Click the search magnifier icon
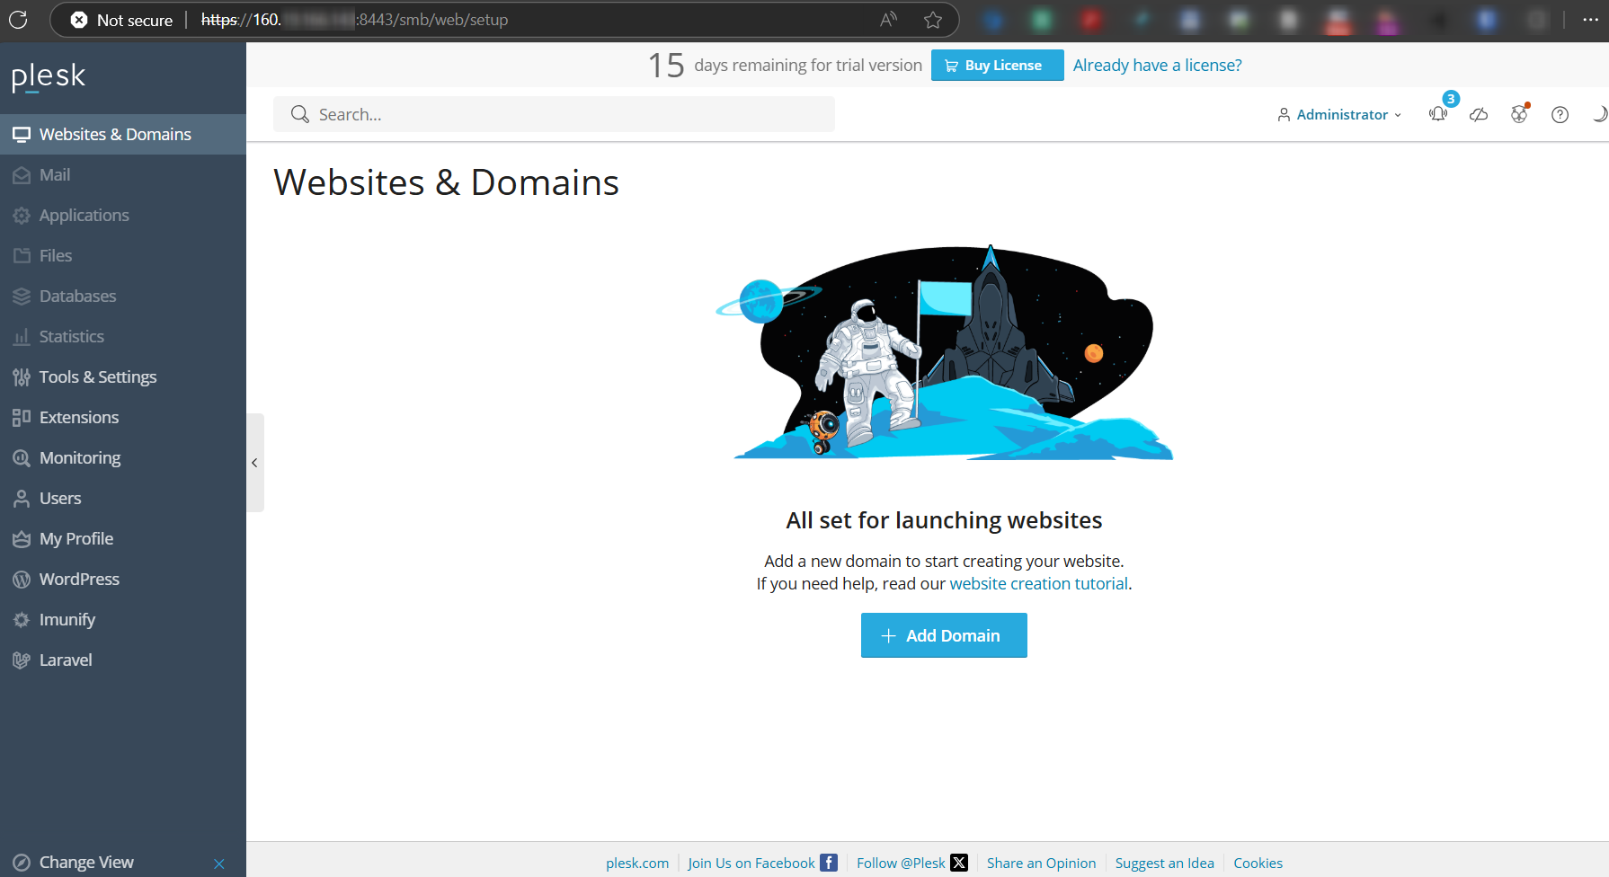Screen dimensions: 1609x877 coord(300,114)
